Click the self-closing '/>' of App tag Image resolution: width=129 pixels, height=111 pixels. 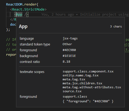click(x=26, y=15)
